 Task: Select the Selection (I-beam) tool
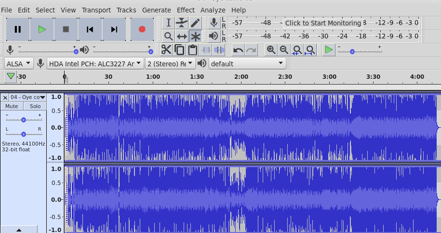click(168, 23)
